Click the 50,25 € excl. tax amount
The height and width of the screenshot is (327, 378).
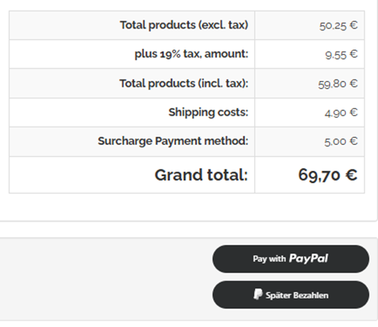click(x=338, y=25)
